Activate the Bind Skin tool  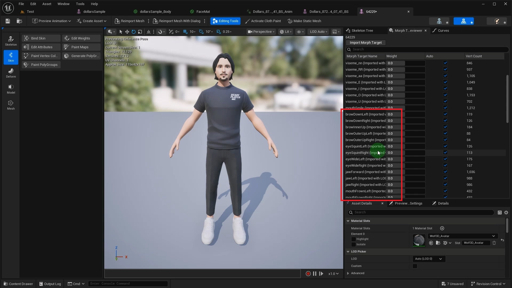coord(41,38)
